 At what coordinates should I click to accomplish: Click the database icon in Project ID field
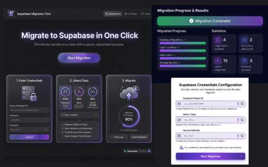point(179,104)
